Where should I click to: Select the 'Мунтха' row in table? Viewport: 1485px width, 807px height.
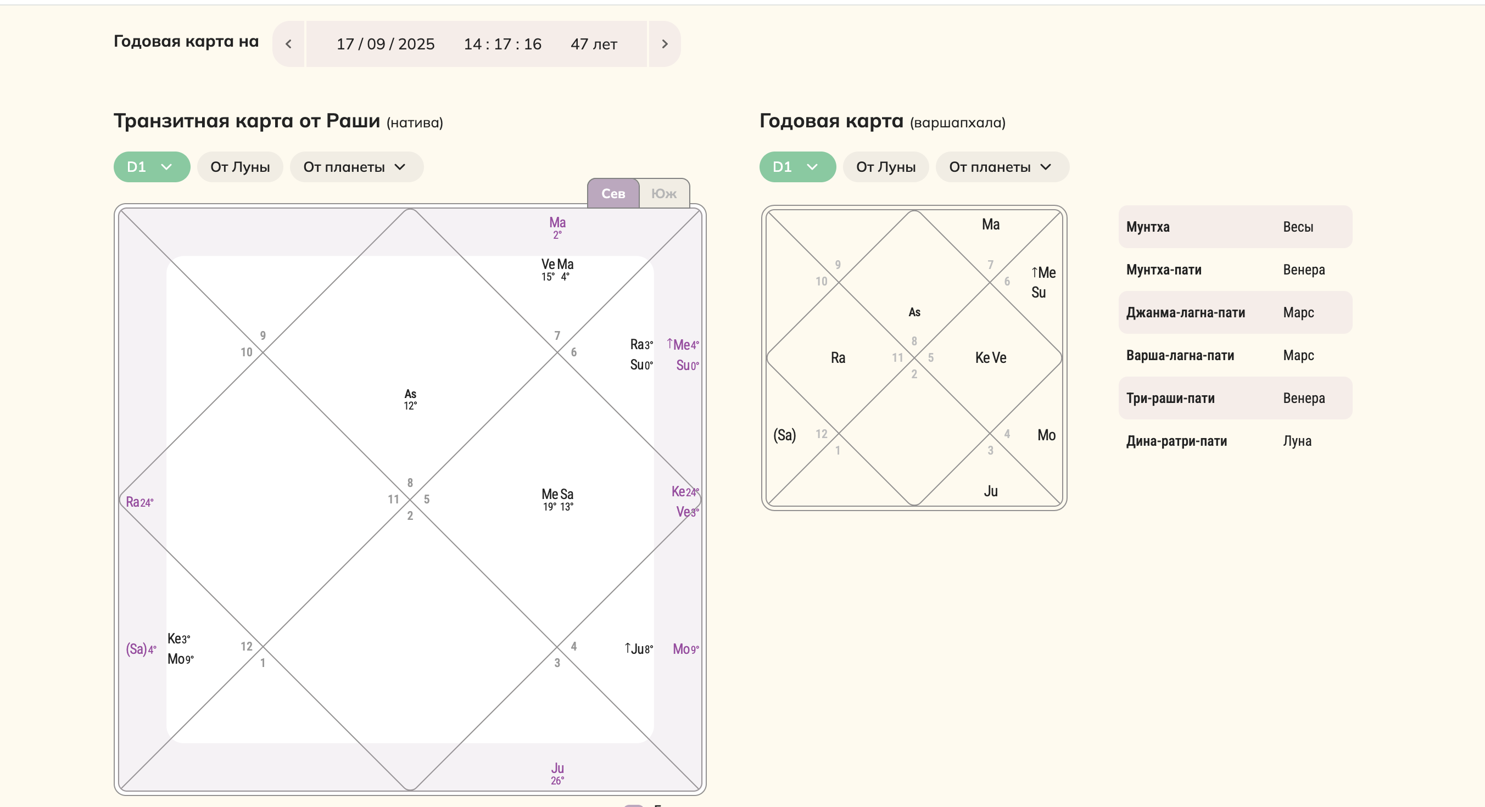1235,227
